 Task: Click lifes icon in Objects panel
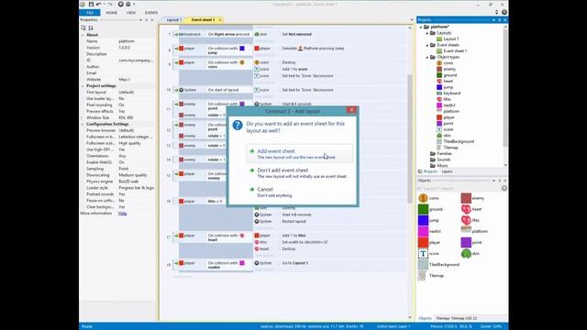[x=466, y=220]
